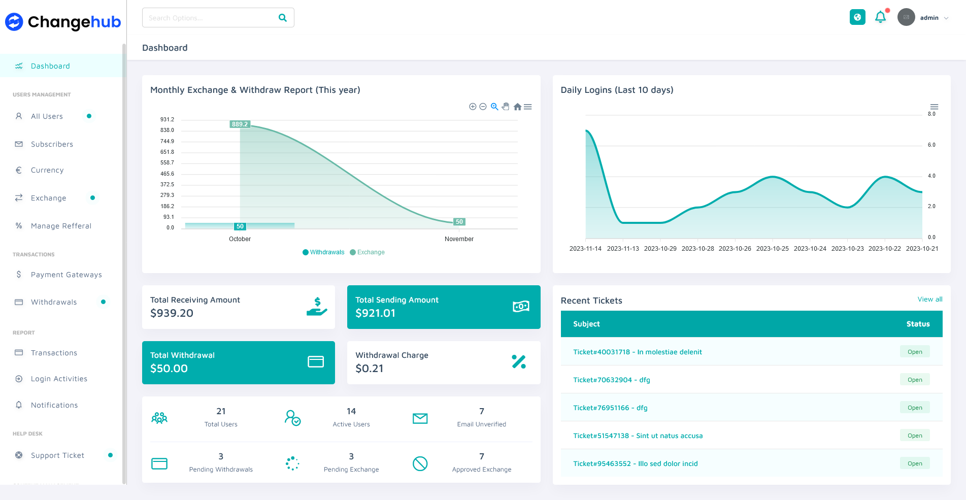Screen dimensions: 966x500
Task: Focus the Search Options input field
Action: coord(208,18)
